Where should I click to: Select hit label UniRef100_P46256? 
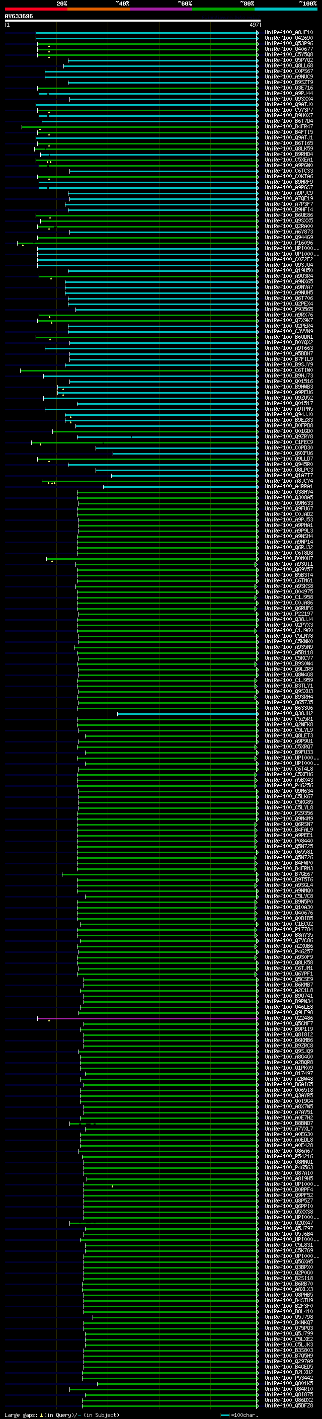pyautogui.click(x=289, y=786)
